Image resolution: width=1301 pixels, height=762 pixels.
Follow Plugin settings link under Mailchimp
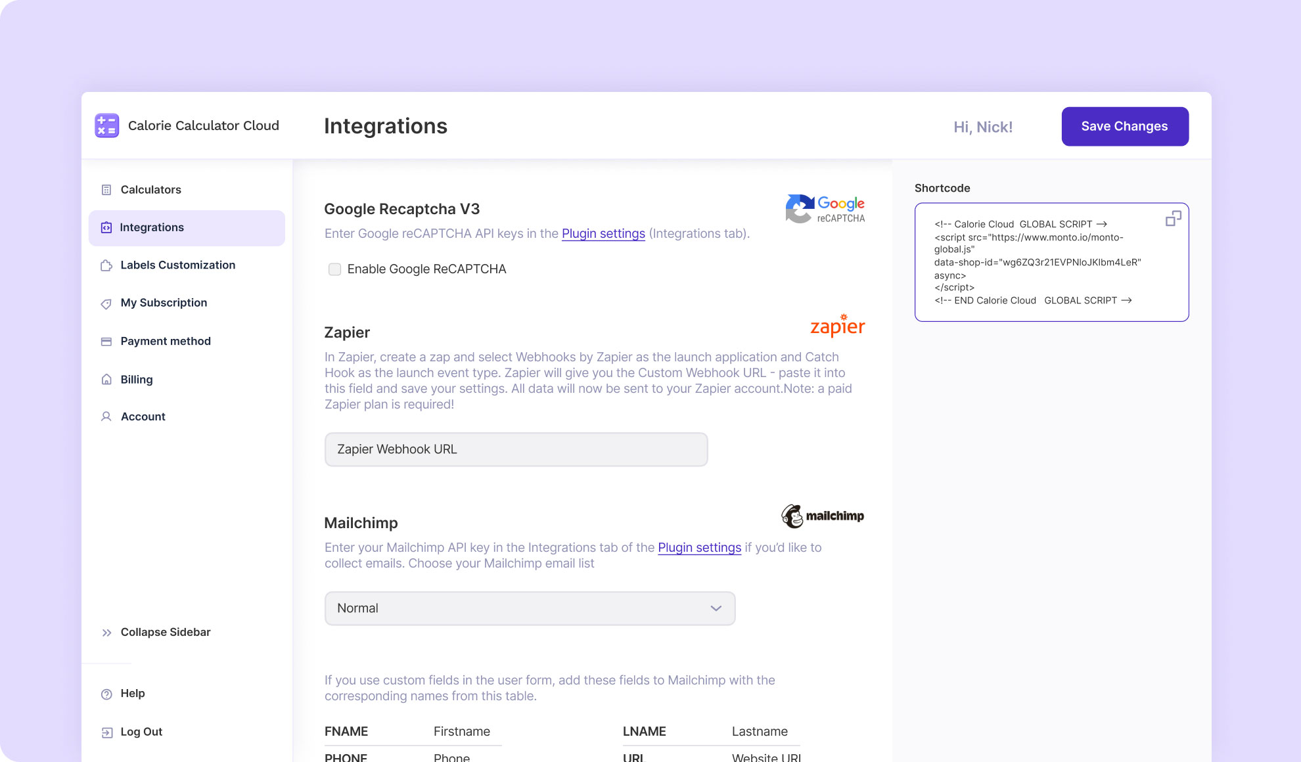point(699,548)
